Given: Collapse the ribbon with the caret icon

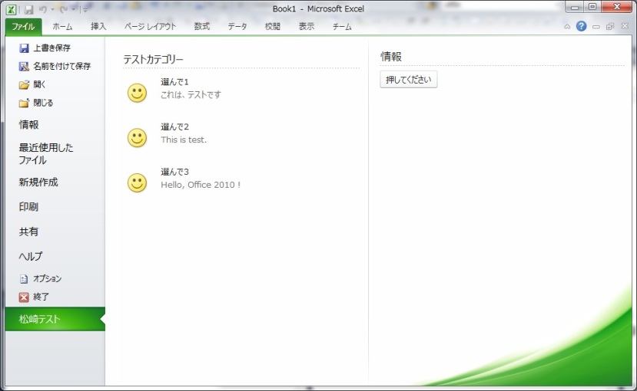Looking at the screenshot, I should pos(567,27).
